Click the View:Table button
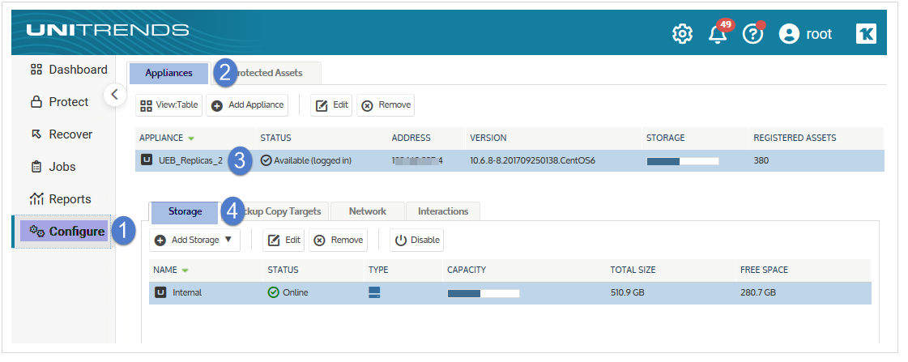This screenshot has height=362, width=908. tap(169, 105)
